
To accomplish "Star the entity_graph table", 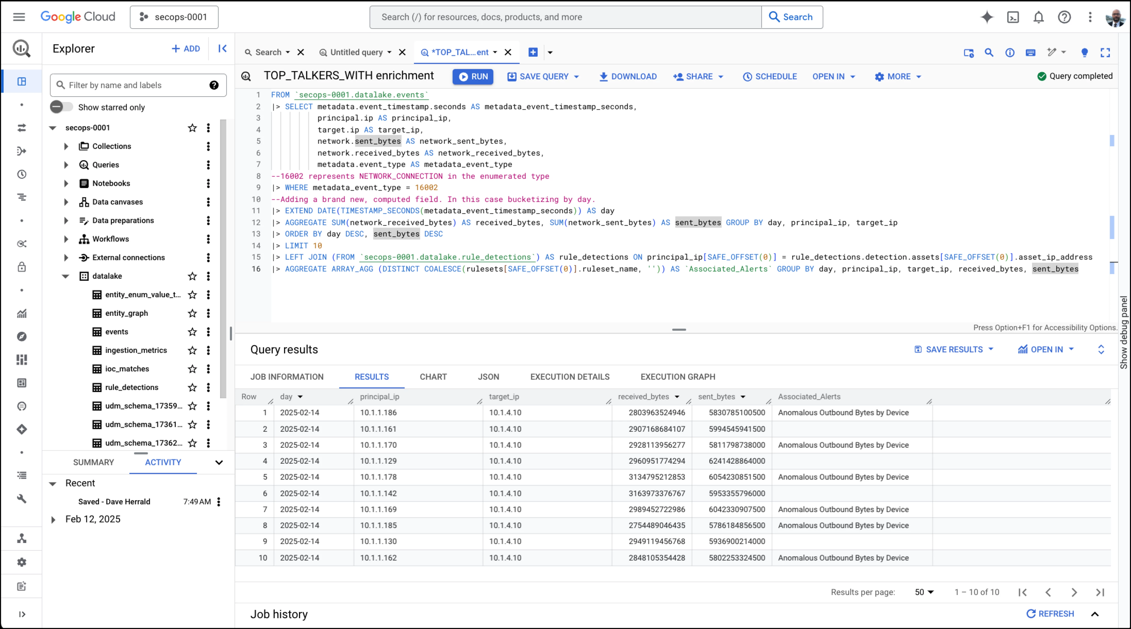I will click(x=192, y=313).
